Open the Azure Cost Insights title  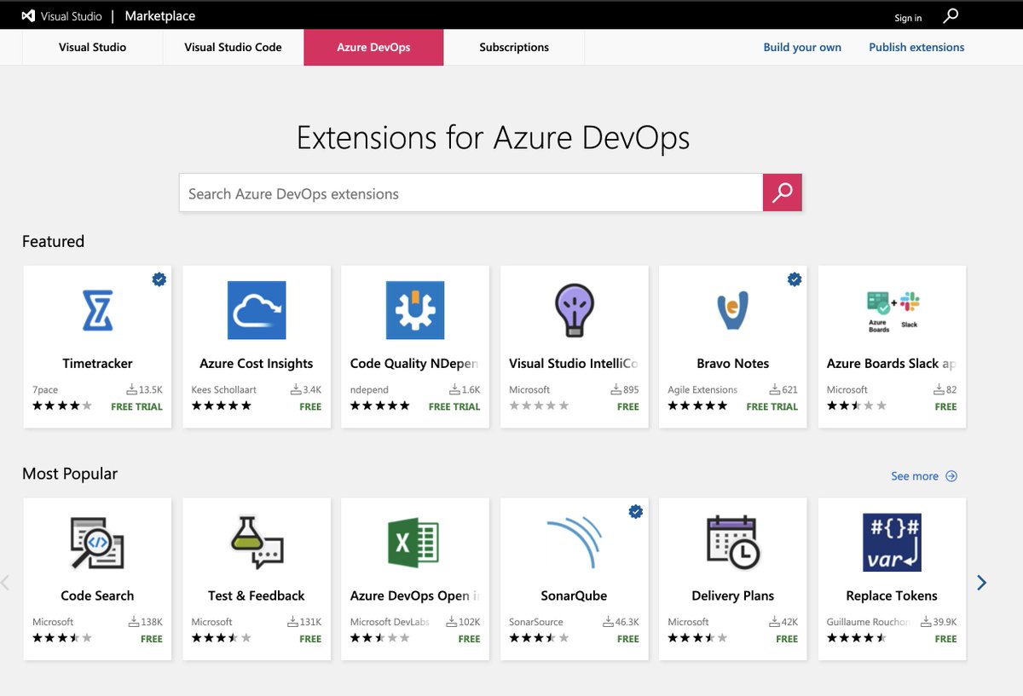pos(257,364)
